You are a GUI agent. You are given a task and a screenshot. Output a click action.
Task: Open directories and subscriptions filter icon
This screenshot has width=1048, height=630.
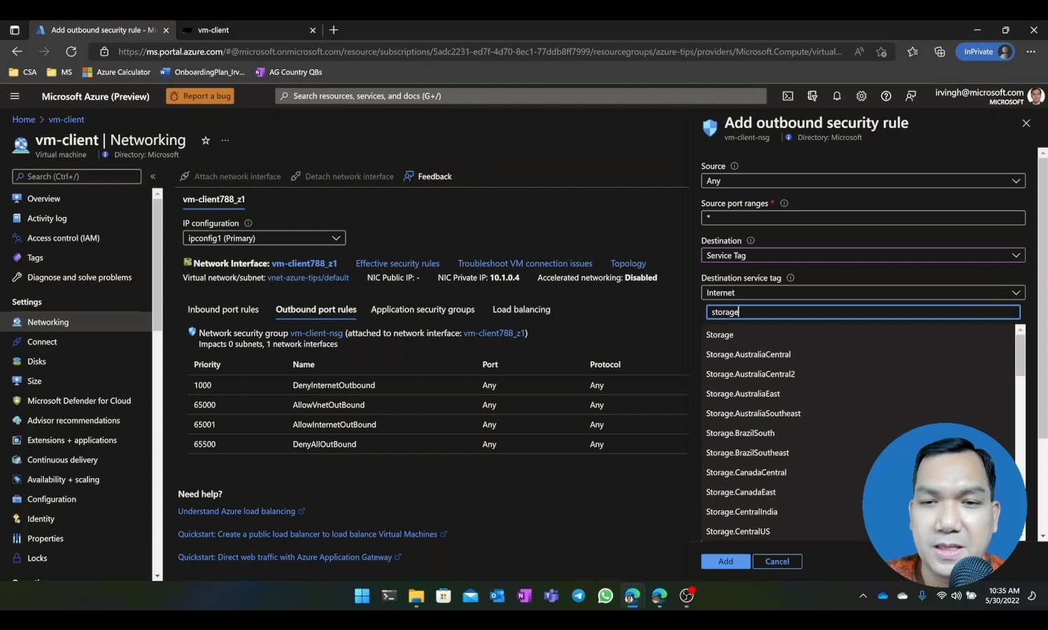[812, 96]
